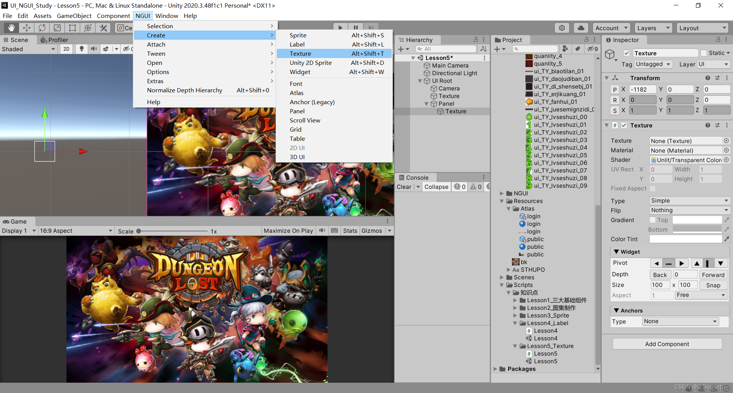This screenshot has width=733, height=393.
Task: Toggle Collapse in Console
Action: (436, 187)
